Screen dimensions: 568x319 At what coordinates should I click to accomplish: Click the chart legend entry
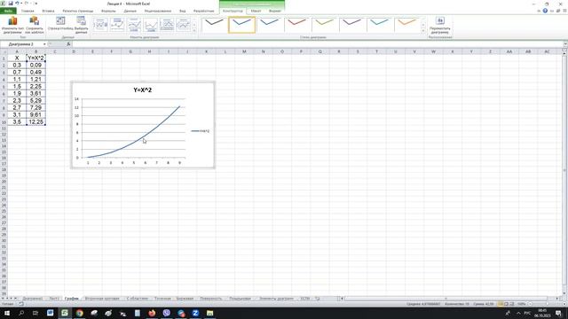[201, 131]
